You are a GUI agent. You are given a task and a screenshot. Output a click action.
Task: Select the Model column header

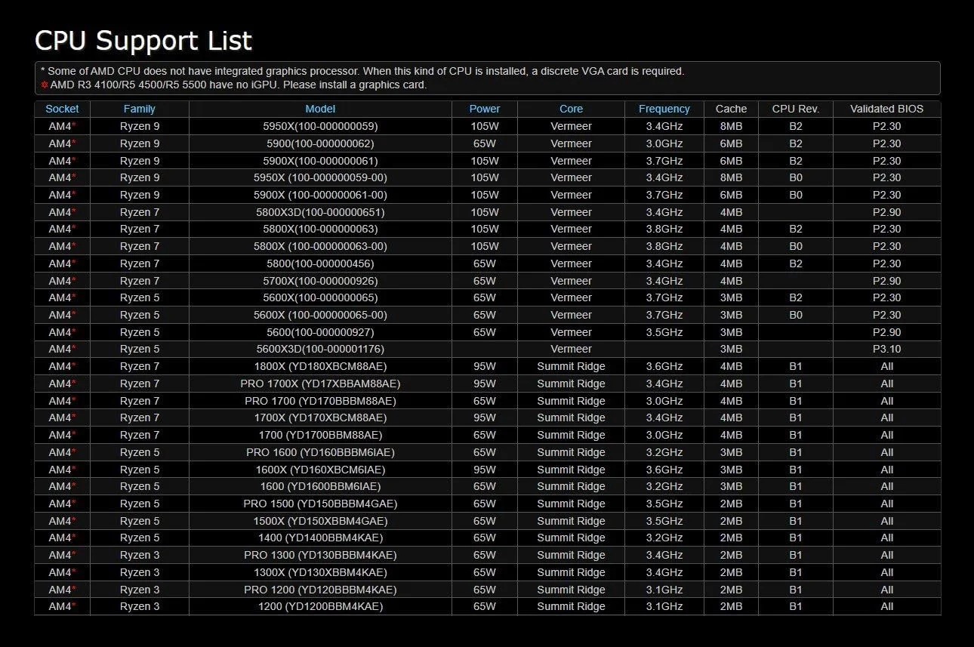tap(320, 109)
